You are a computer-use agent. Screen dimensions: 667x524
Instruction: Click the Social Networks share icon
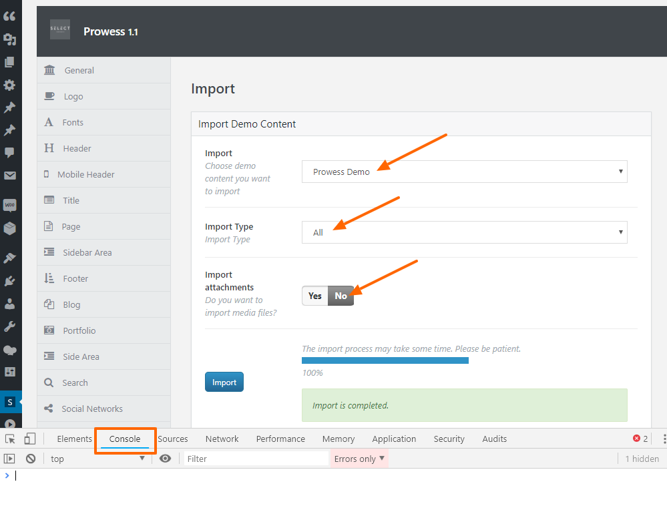pos(49,409)
